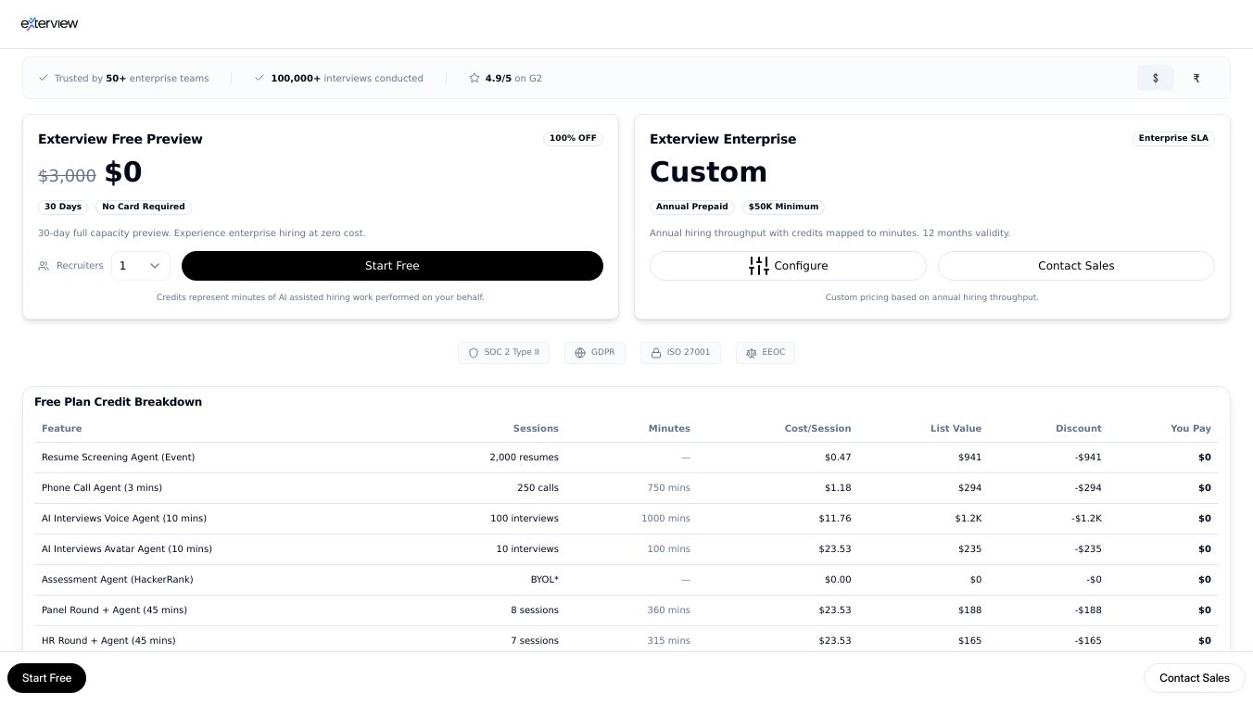Open the recruiter count dropdown

point(140,266)
